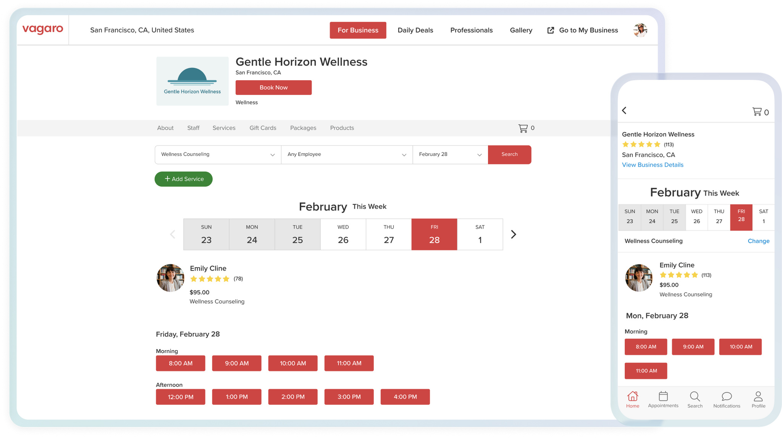Viewport: 782px width, 438px height.
Task: Tap the Change link next to Wellness Counseling
Action: [x=758, y=241]
